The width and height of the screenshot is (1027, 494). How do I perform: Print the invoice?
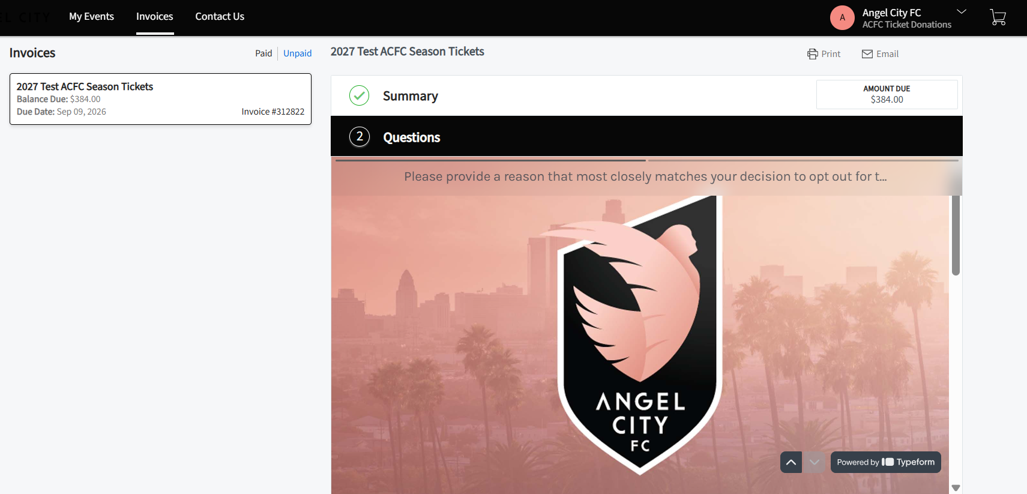824,54
